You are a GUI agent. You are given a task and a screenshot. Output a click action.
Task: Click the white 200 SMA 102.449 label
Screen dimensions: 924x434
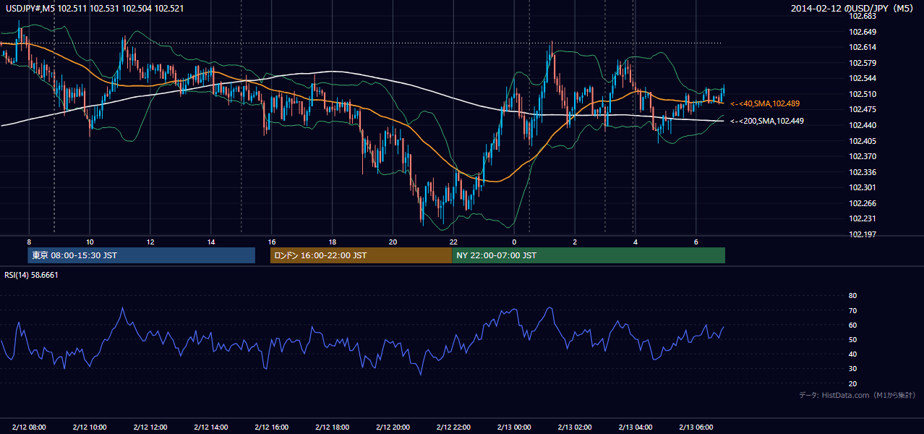767,121
